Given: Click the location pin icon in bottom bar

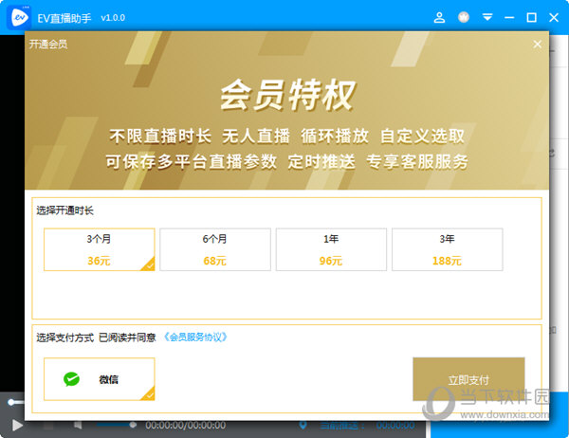Looking at the screenshot, I should click(x=303, y=425).
